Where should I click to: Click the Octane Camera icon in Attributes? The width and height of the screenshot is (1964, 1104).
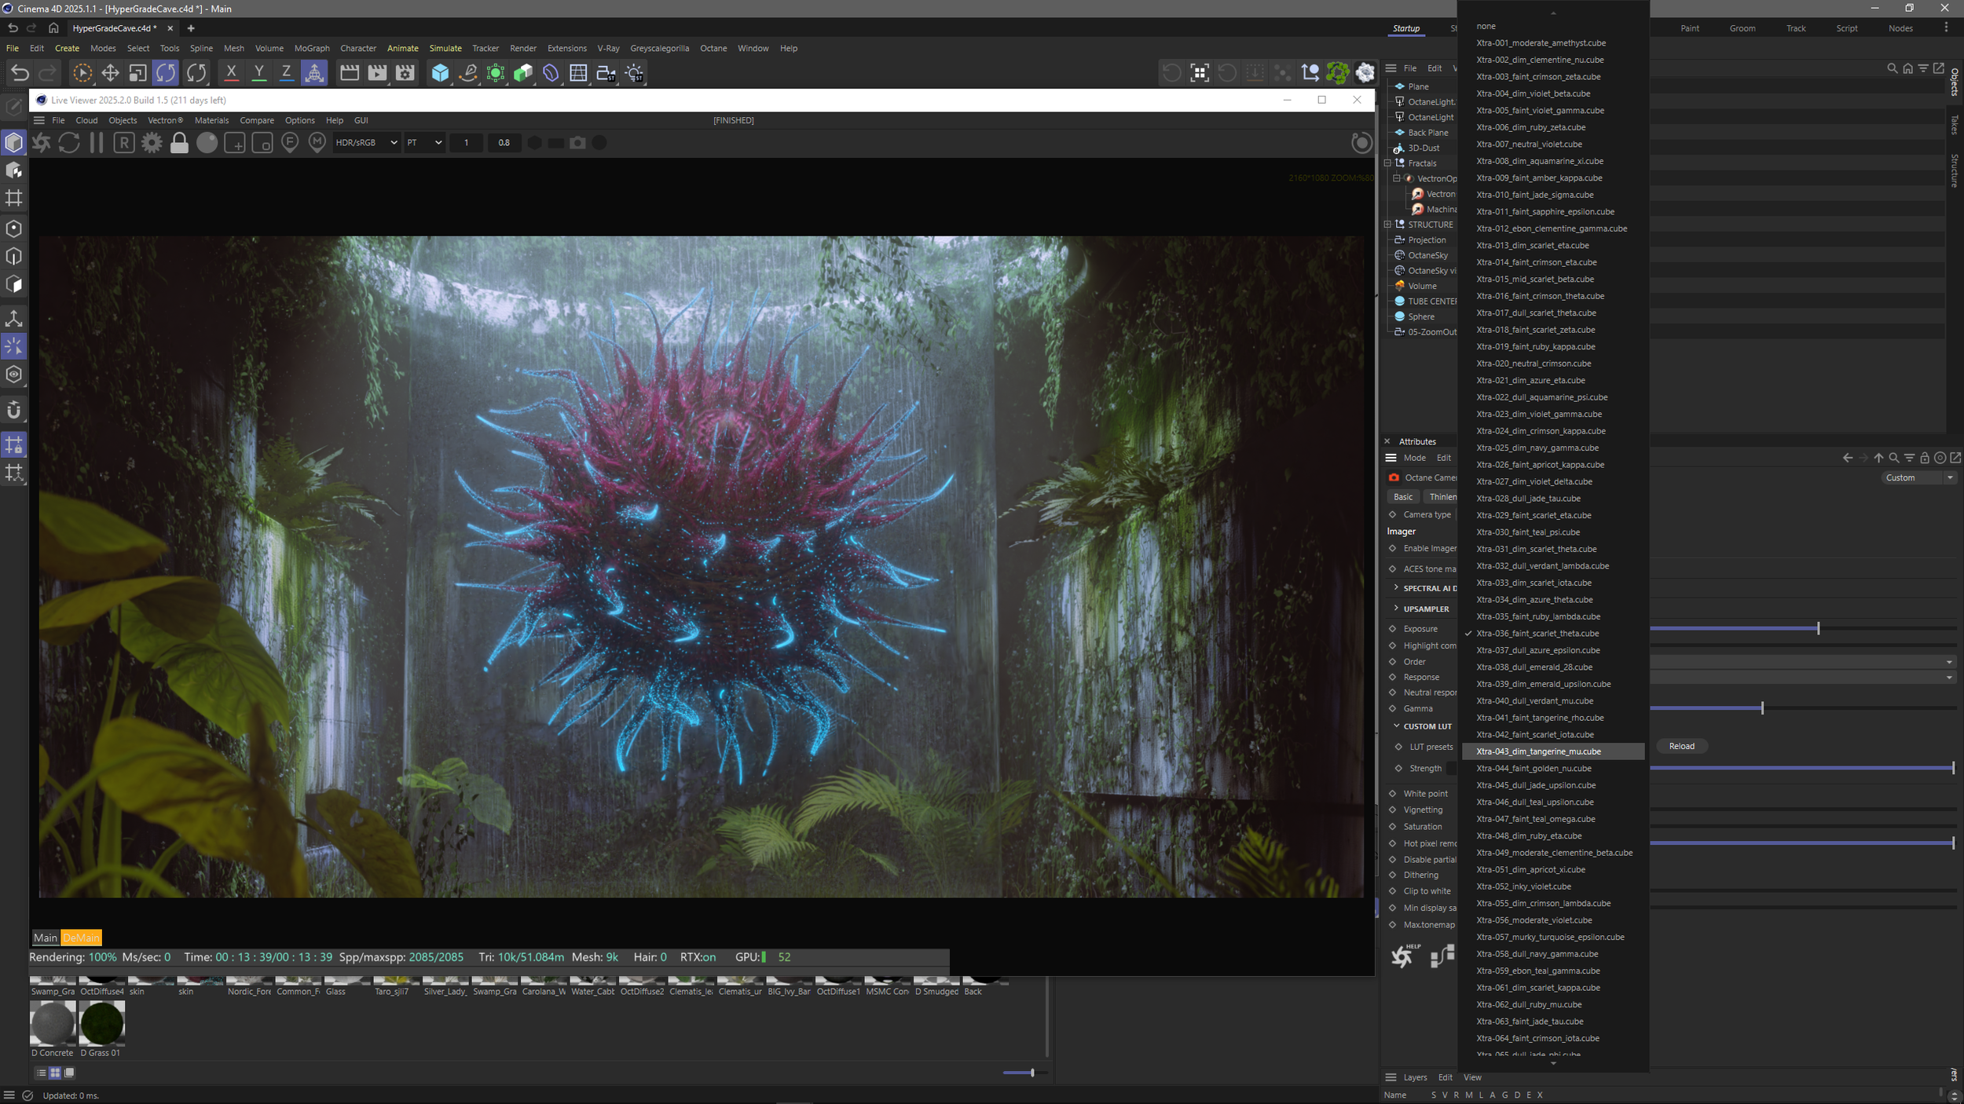click(x=1394, y=477)
